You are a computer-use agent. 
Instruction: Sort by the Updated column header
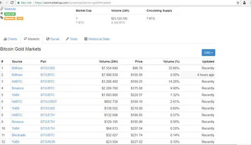(208, 61)
